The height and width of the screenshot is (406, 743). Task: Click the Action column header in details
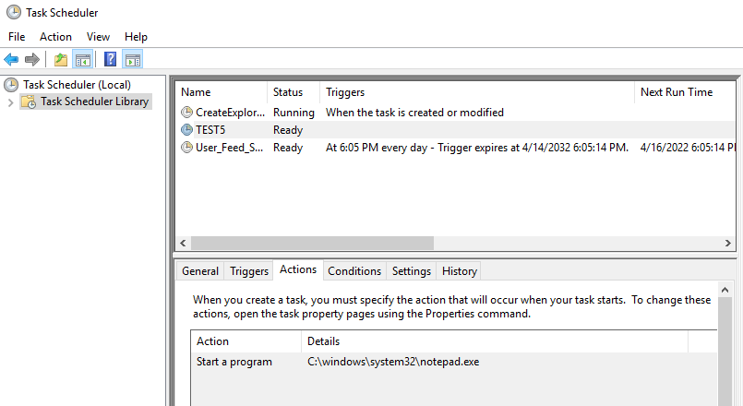[x=246, y=341]
